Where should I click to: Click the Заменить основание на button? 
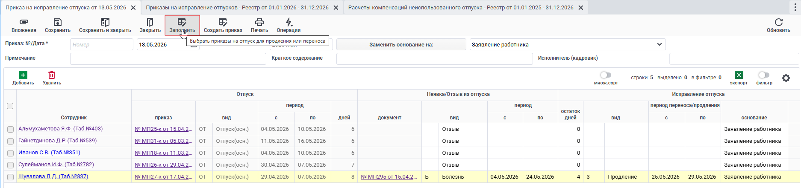coord(401,44)
